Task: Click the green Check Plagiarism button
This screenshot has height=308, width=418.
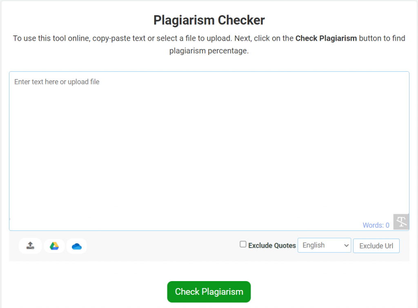Action: pos(209,292)
